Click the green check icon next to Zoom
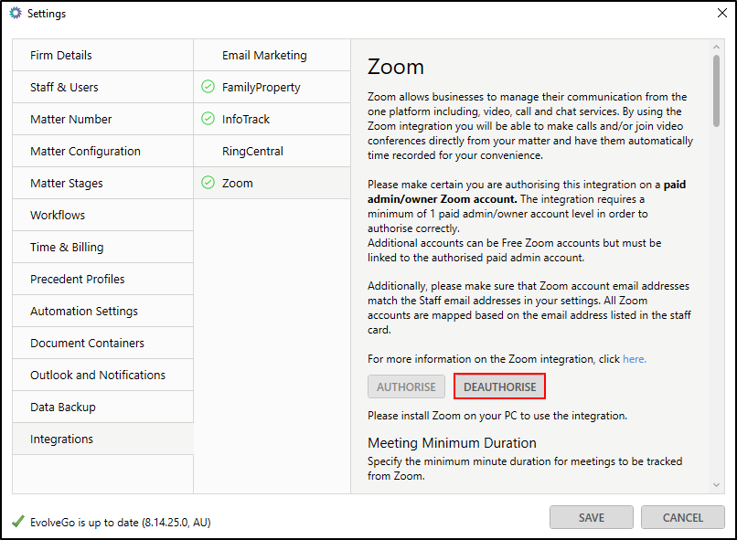 (208, 183)
